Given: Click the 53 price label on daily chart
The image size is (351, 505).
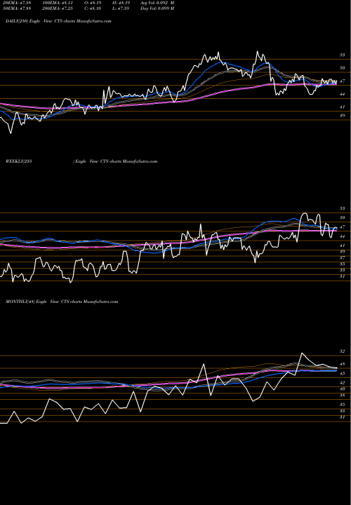Looking at the screenshot, I should tap(342, 55).
